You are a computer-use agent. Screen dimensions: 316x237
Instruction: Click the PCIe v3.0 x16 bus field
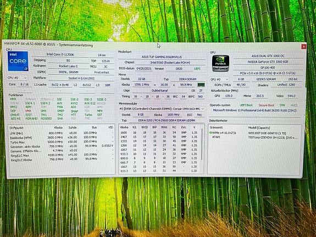268,73
